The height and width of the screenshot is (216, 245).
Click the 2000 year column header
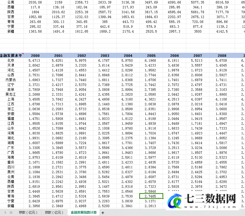coord(35,55)
